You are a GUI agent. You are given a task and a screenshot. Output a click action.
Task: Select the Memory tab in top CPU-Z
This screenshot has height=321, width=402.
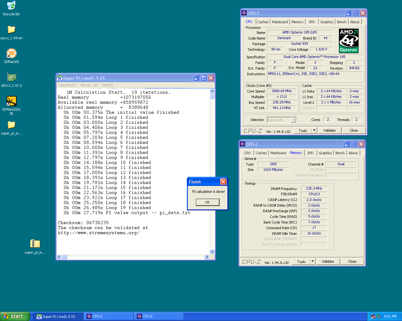(x=297, y=22)
